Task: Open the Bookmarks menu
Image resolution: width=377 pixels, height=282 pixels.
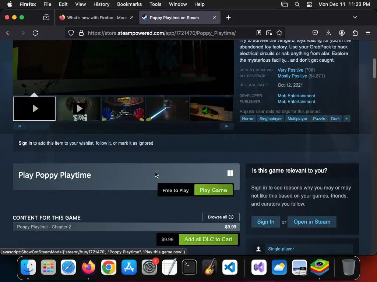Action: click(x=129, y=4)
